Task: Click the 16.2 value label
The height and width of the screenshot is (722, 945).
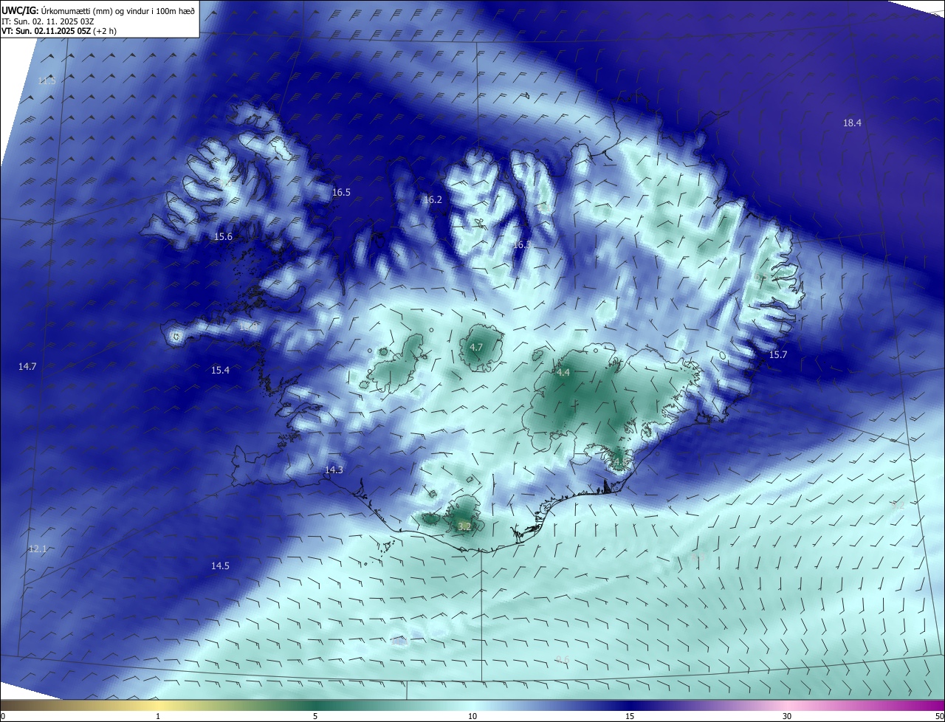Action: point(433,199)
